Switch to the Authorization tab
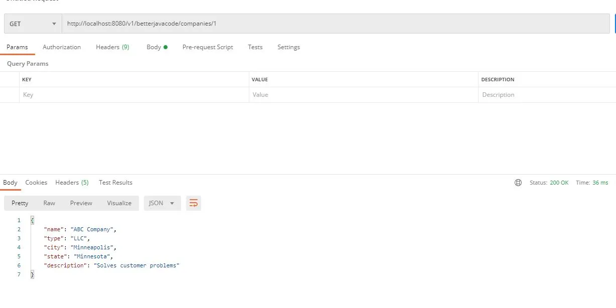The height and width of the screenshot is (308, 616). 62,47
